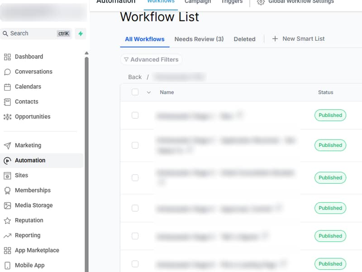This screenshot has height=272, width=362.
Task: Open Mobile App section
Action: [24, 265]
